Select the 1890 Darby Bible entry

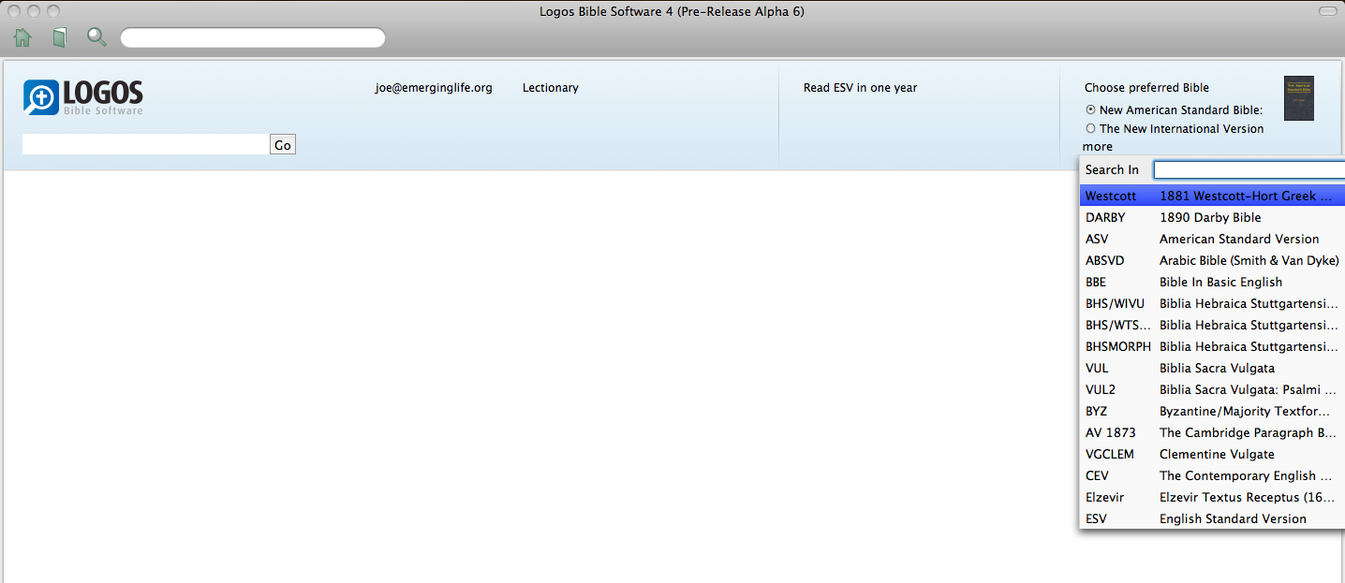pyautogui.click(x=1212, y=217)
